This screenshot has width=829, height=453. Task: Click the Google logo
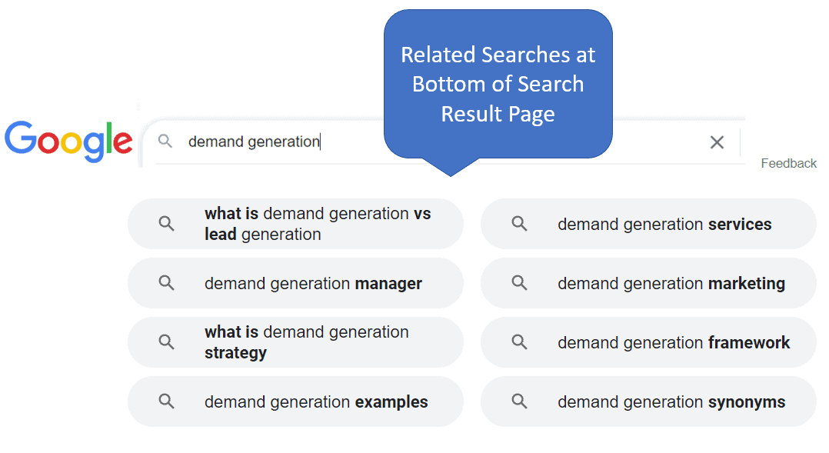68,142
